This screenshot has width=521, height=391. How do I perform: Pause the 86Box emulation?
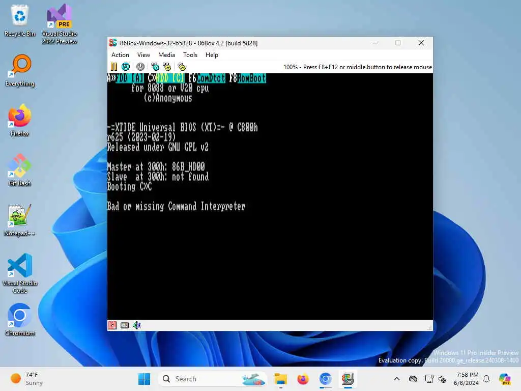pyautogui.click(x=113, y=67)
